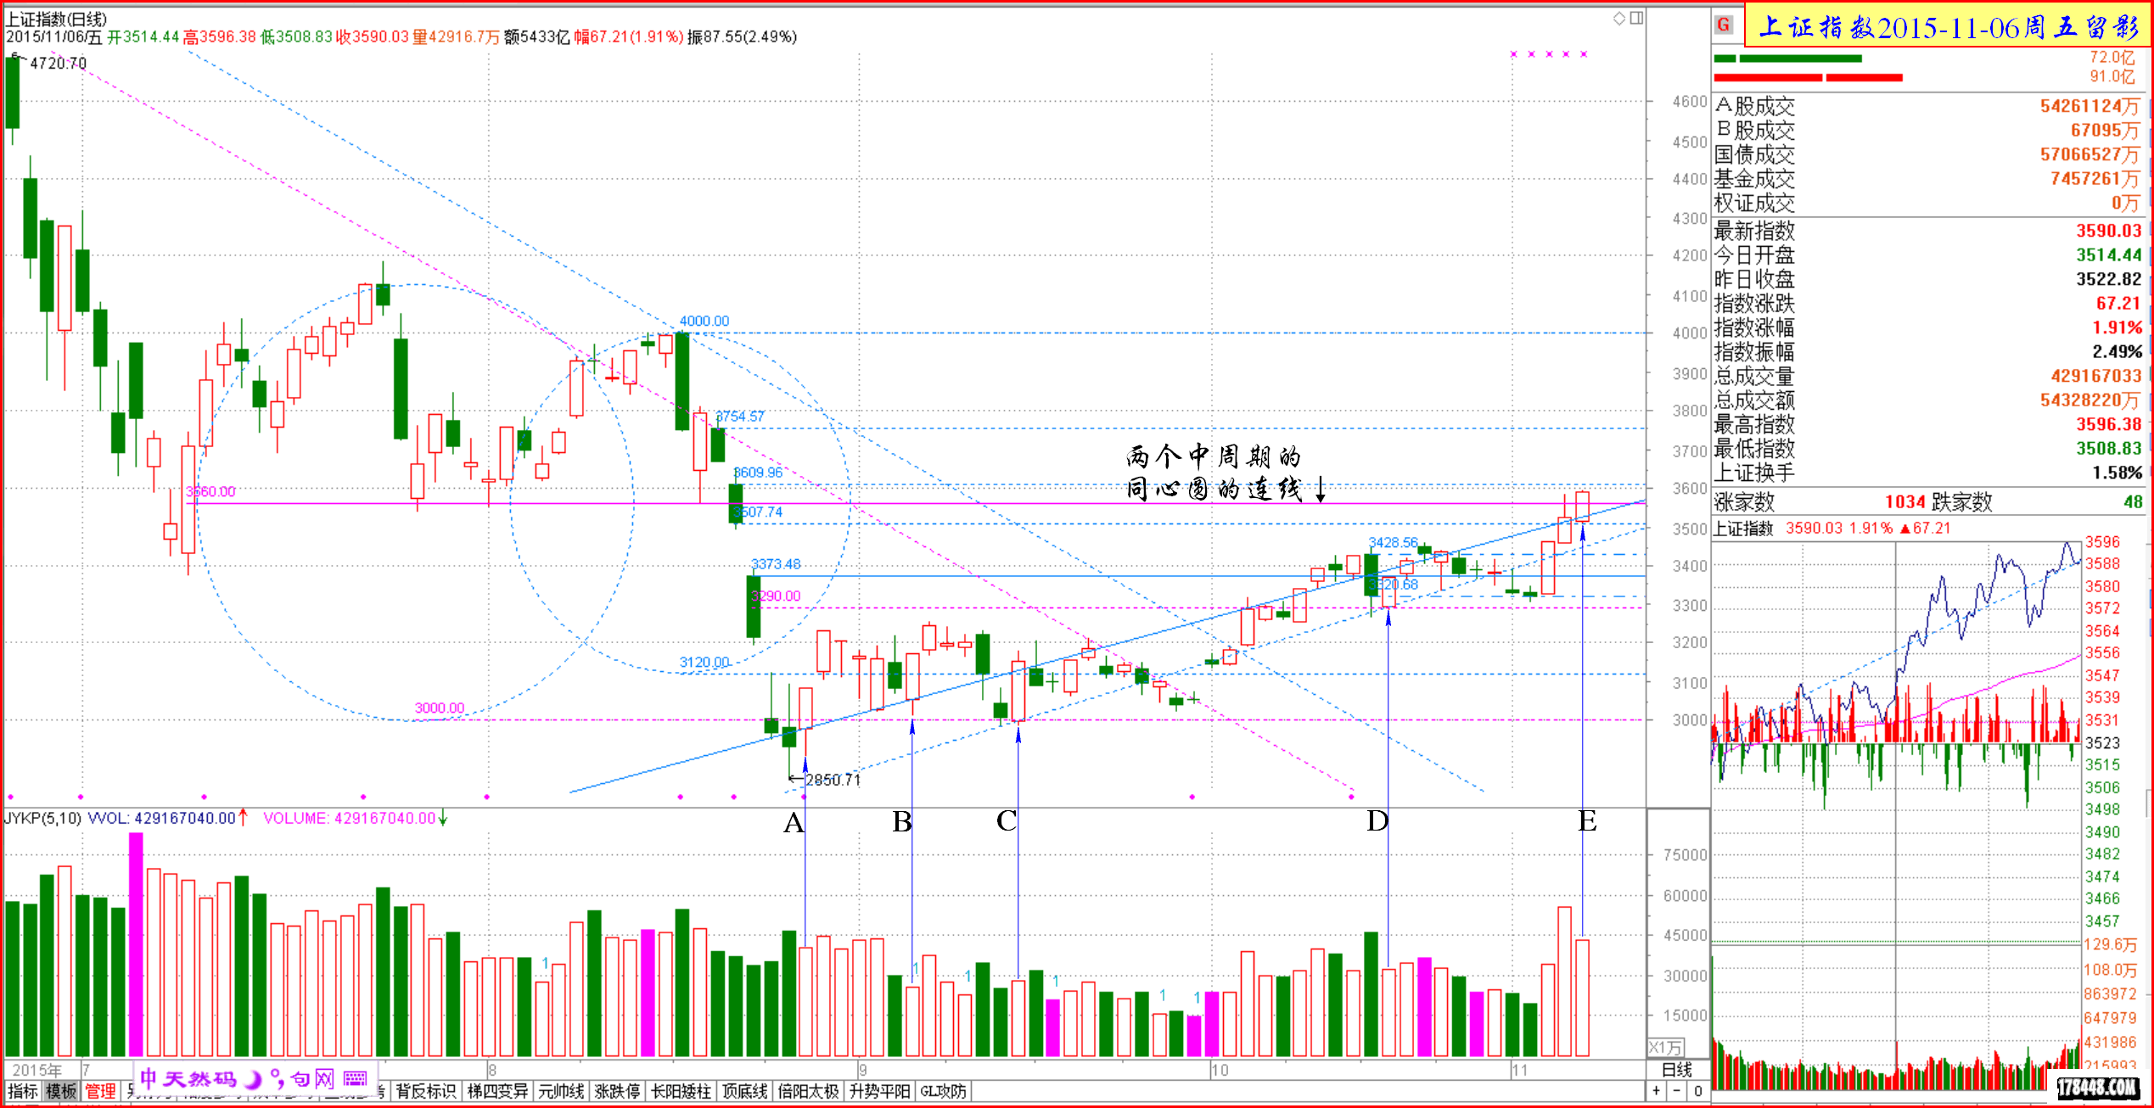Click the VOLUME: 429167040.00 label
Image resolution: width=2154 pixels, height=1108 pixels.
pyautogui.click(x=349, y=818)
